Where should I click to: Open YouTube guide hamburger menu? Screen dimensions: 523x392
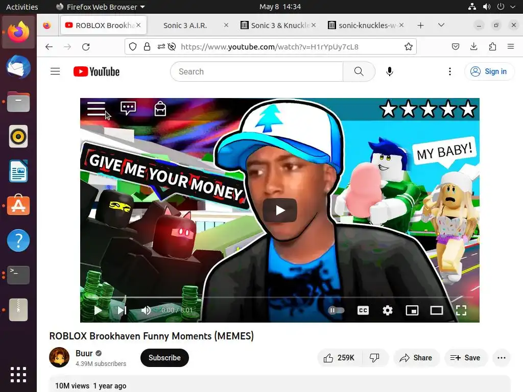tap(55, 71)
